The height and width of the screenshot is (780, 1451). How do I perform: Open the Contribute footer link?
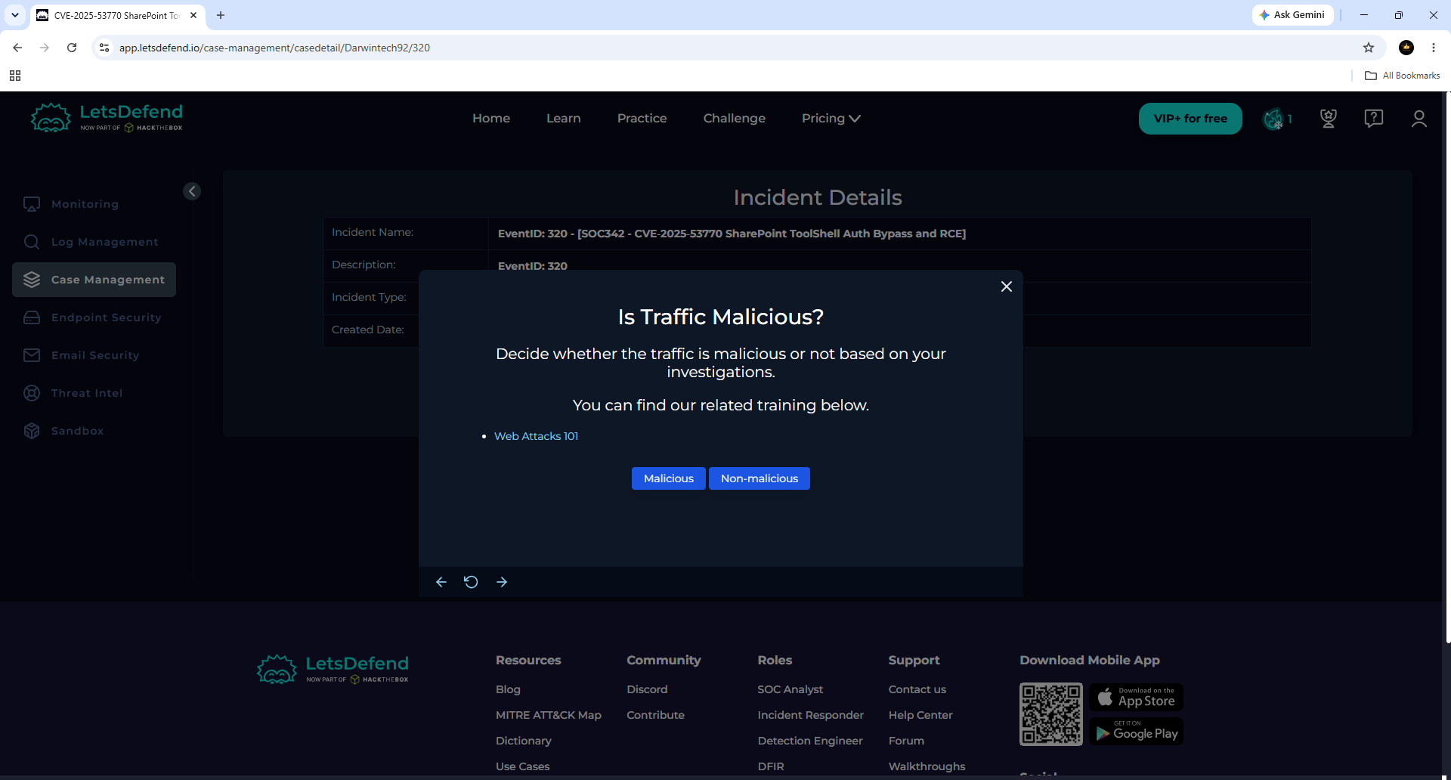point(656,715)
